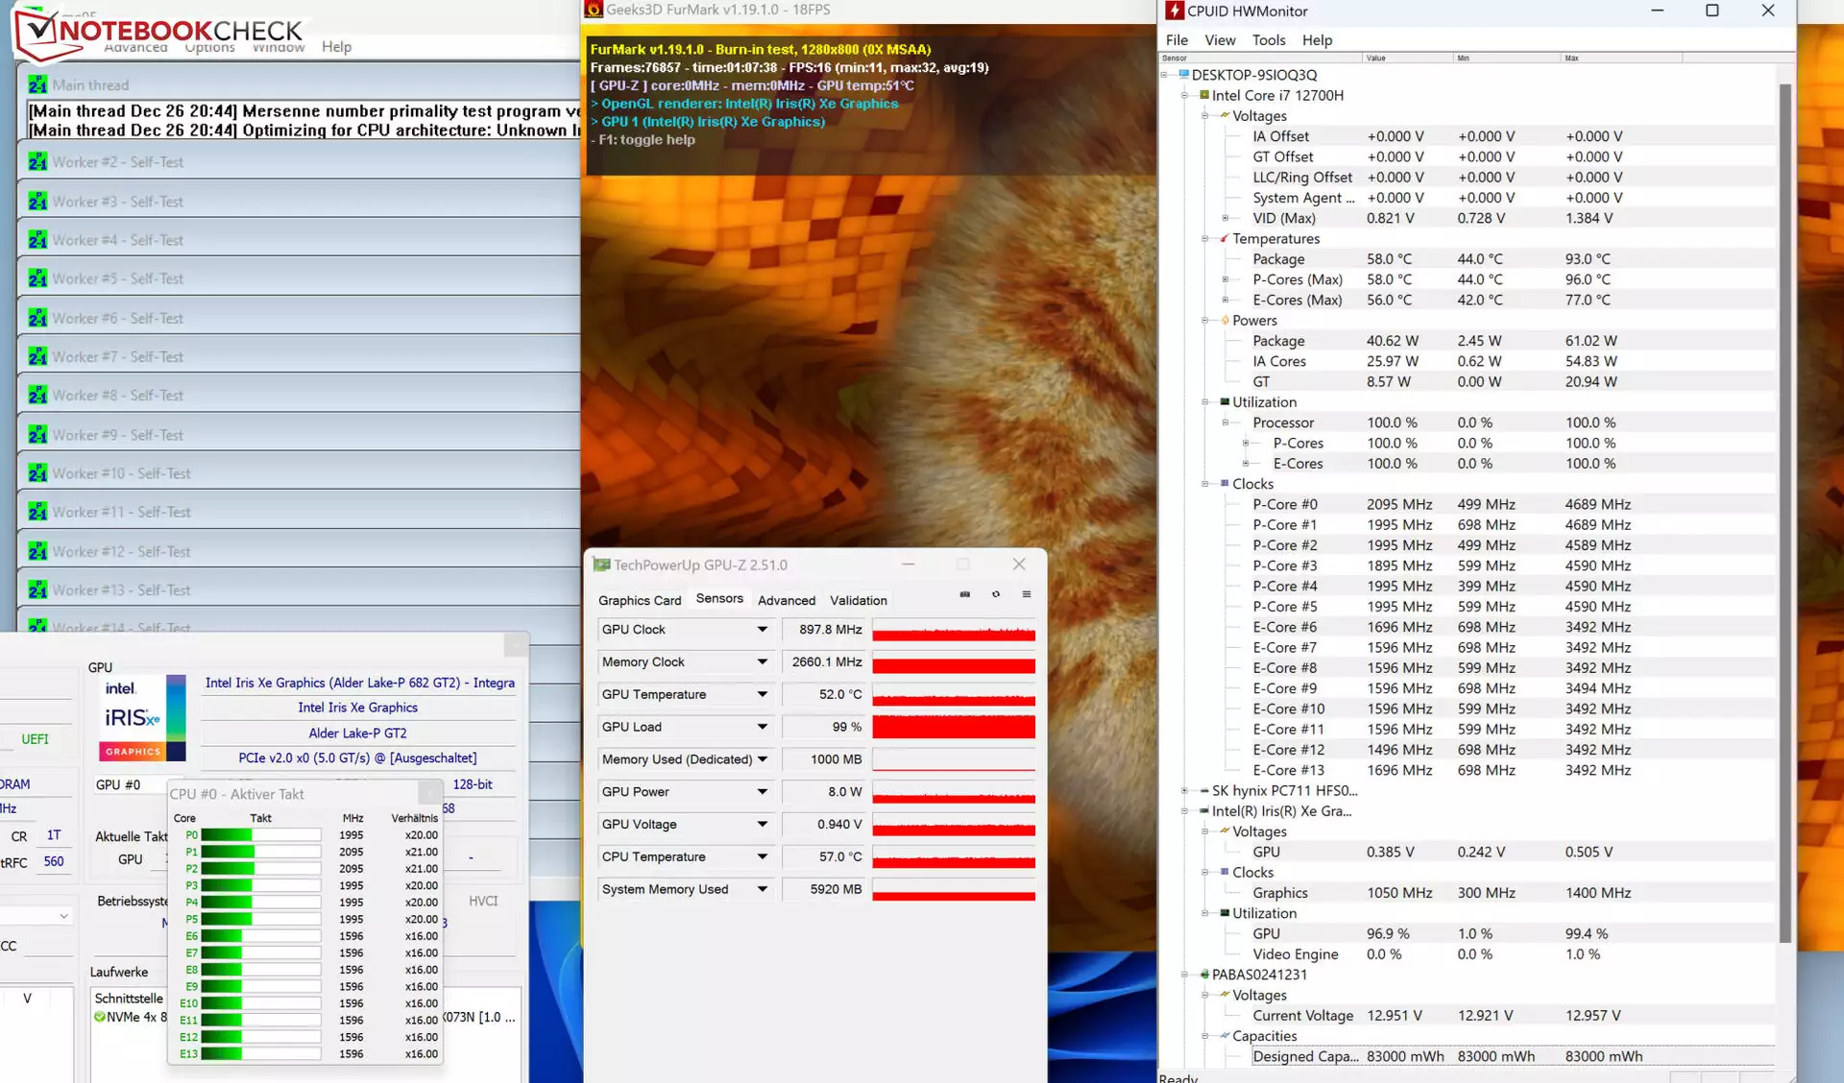The image size is (1844, 1083).
Task: Open the Tools menu in HWMonitor
Action: 1269,40
